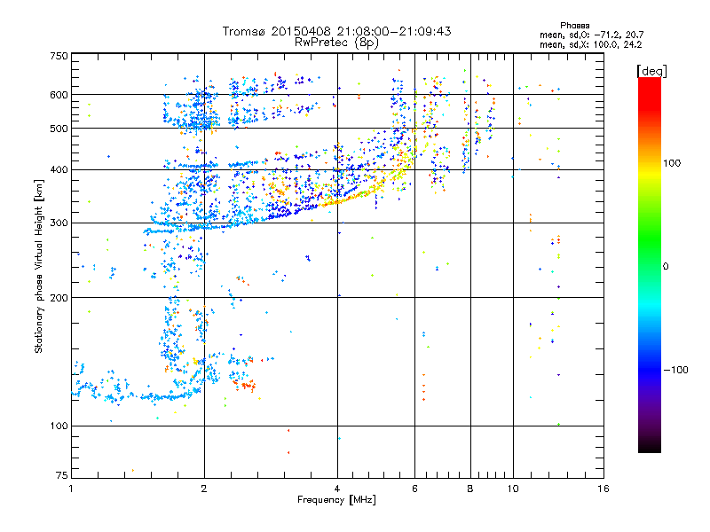Viewport: 710px width, 532px height.
Task: Click x-axis tick label '10'
Action: pyautogui.click(x=513, y=489)
